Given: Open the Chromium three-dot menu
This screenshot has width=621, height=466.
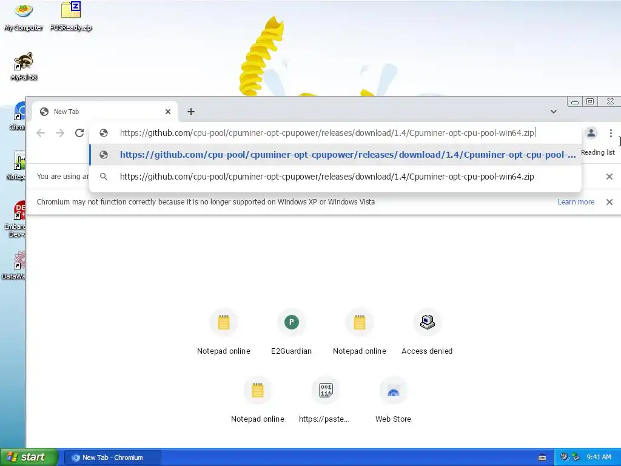Looking at the screenshot, I should (611, 133).
